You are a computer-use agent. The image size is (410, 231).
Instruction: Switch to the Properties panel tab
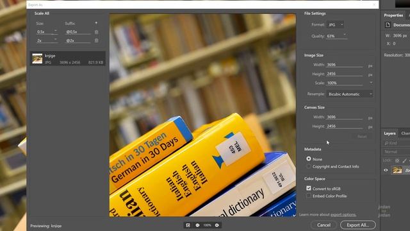coord(393,15)
